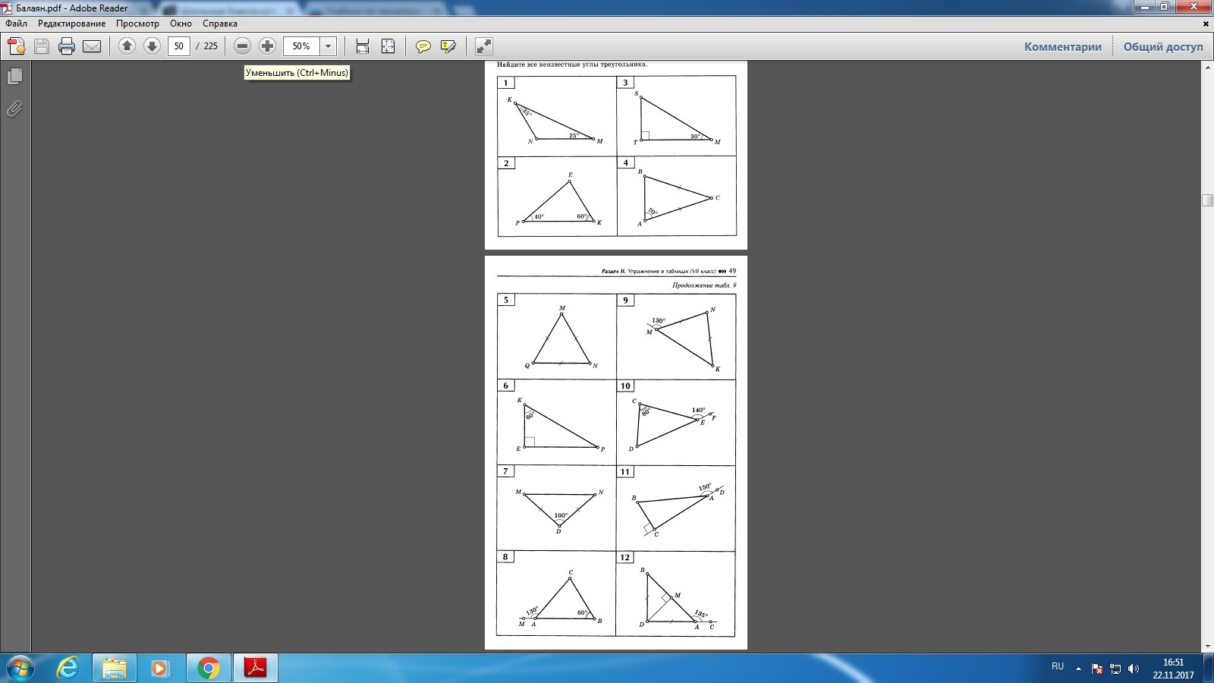This screenshot has width=1214, height=683.
Task: Click the RU language indicator
Action: [1058, 666]
